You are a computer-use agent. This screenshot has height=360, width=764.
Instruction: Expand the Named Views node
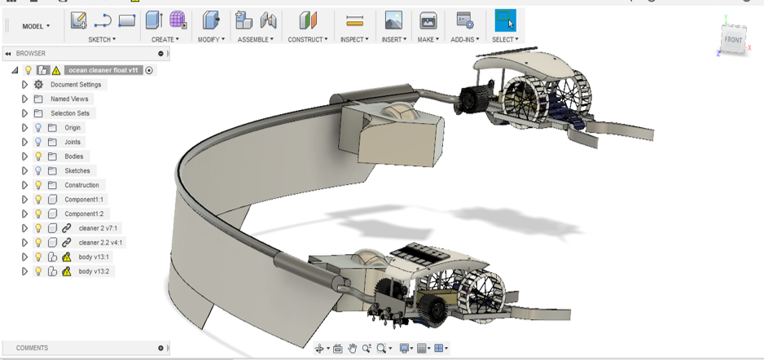(x=25, y=99)
